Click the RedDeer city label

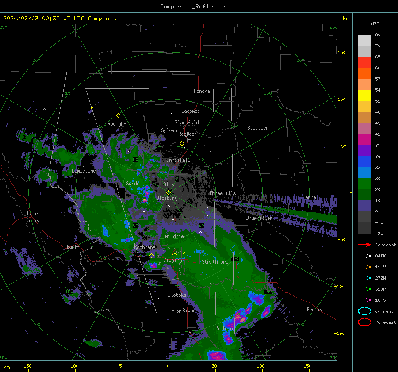[188, 134]
